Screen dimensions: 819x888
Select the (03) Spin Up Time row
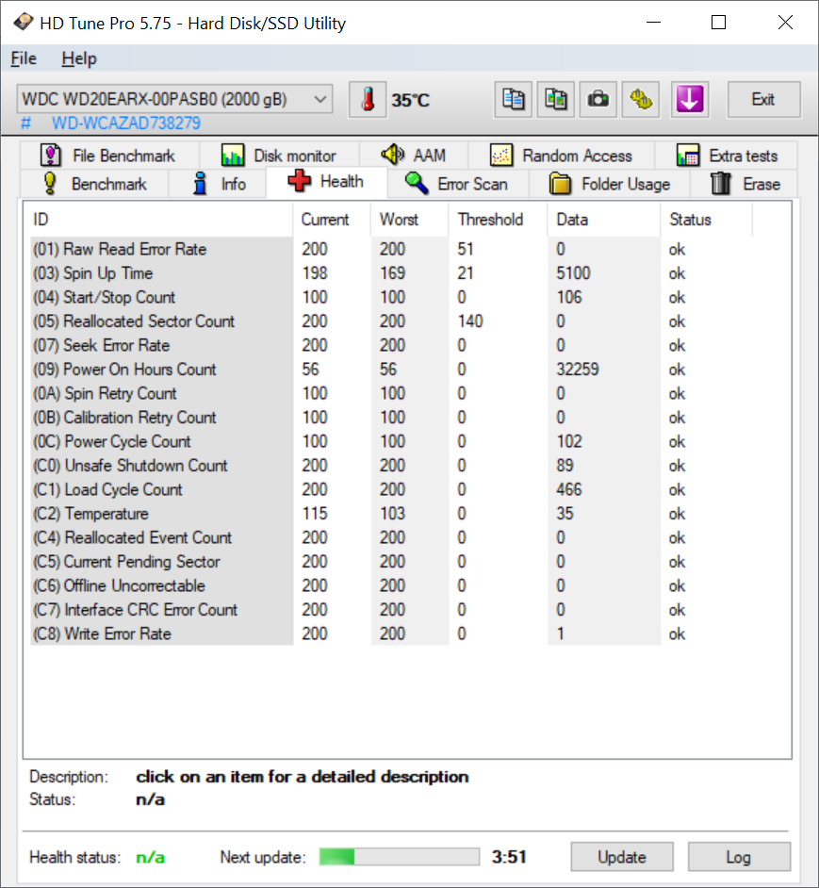391,273
